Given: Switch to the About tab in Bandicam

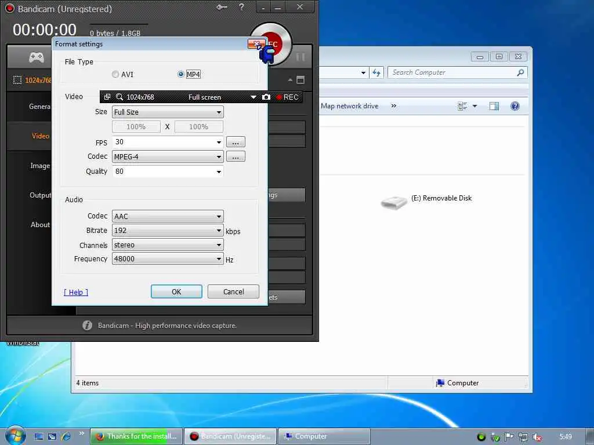Looking at the screenshot, I should 40,225.
